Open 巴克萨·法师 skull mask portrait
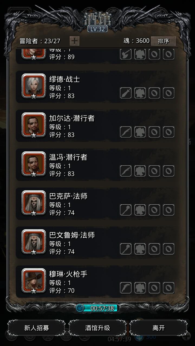The height and width of the screenshot is (346, 195). point(34,203)
